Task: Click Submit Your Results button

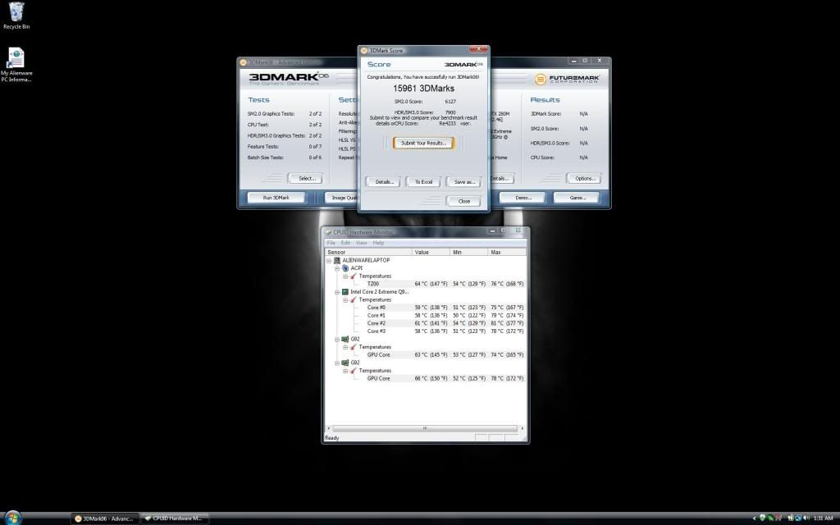Action: coord(423,143)
